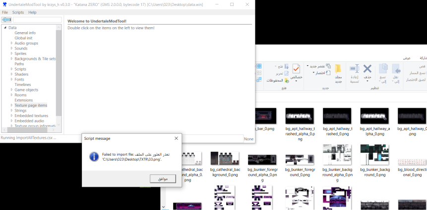The width and height of the screenshot is (427, 210).
Task: Click the Select all grid icon in Explorer
Action: (259, 66)
